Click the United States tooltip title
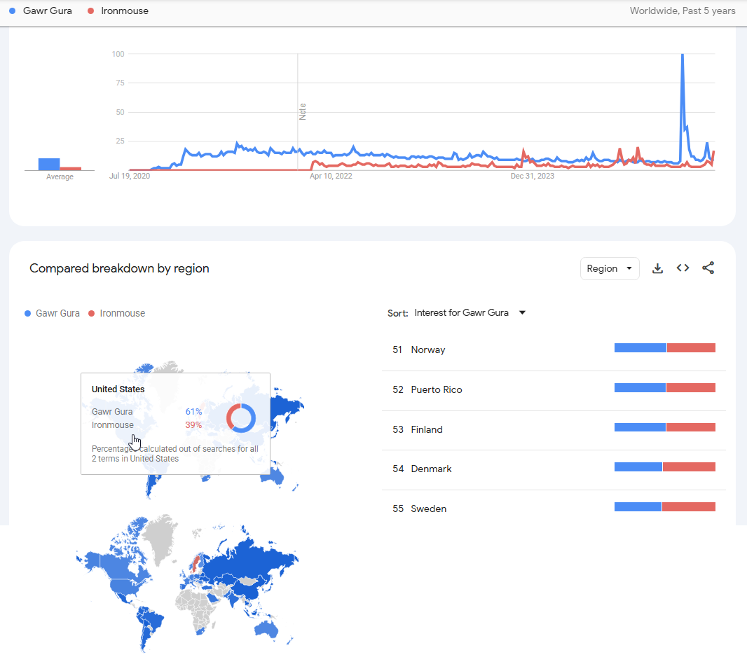 (118, 389)
